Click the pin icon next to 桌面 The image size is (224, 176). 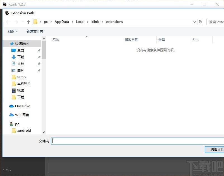click(x=39, y=50)
